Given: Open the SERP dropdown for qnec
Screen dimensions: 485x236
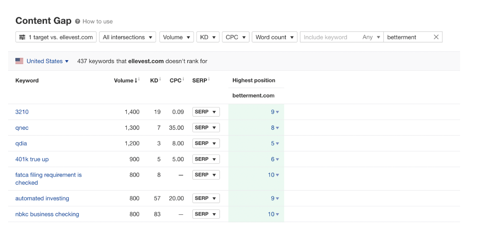Looking at the screenshot, I should point(206,127).
